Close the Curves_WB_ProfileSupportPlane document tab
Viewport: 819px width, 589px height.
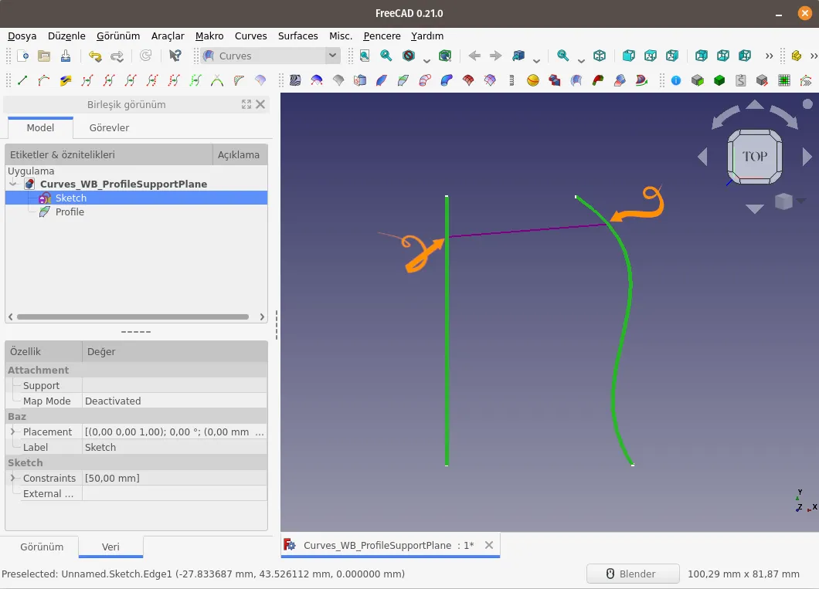click(489, 545)
